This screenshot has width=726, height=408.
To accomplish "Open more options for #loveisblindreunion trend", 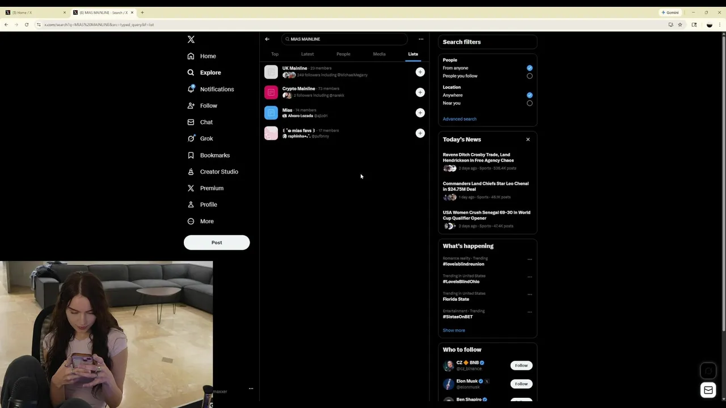I will (530, 260).
